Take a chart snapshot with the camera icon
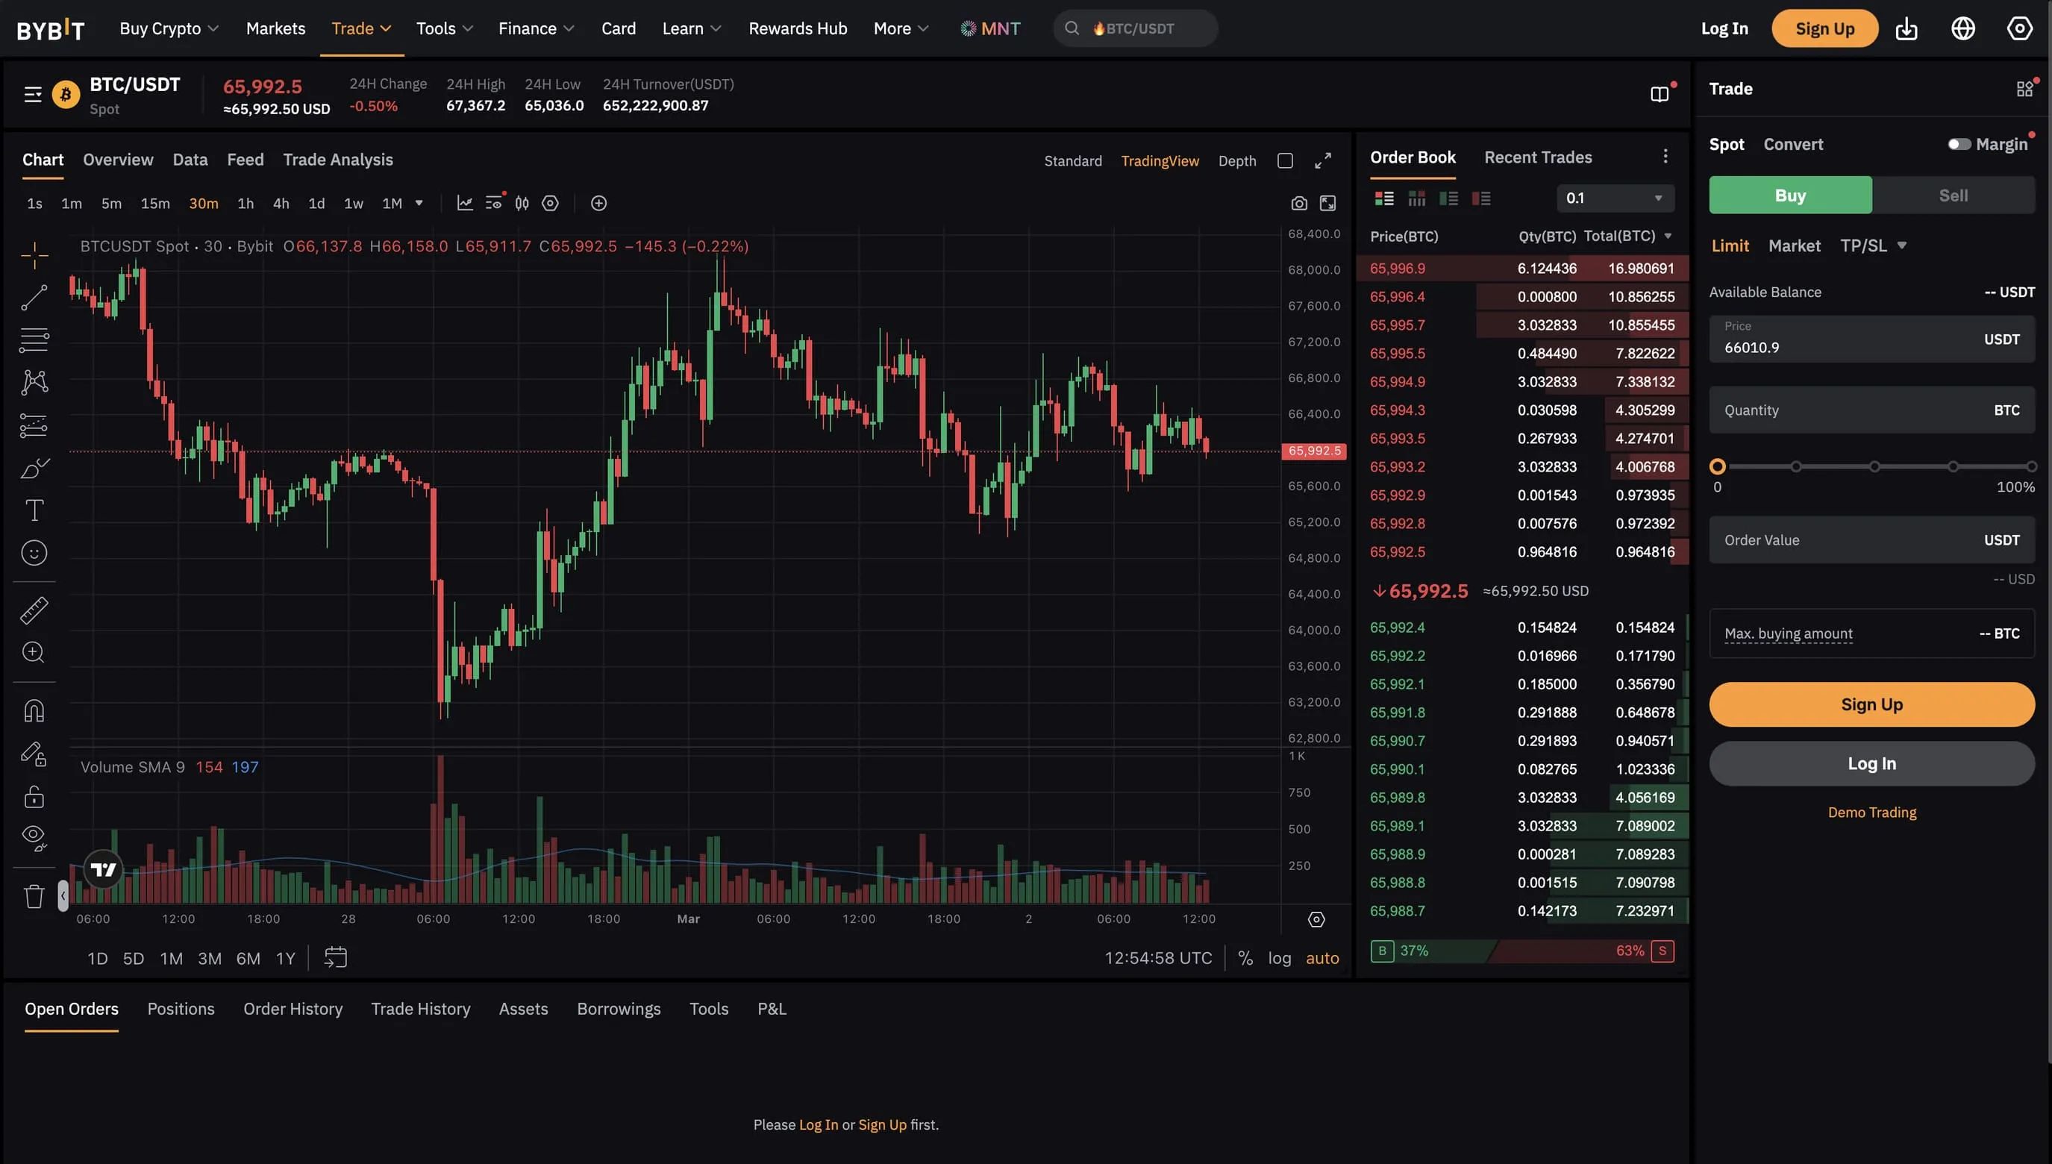2052x1164 pixels. pos(1298,202)
